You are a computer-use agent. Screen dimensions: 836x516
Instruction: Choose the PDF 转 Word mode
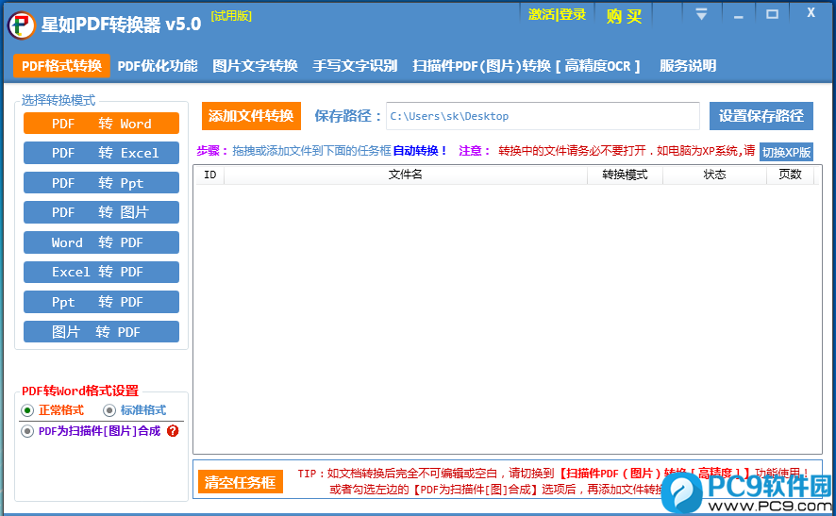pos(101,124)
